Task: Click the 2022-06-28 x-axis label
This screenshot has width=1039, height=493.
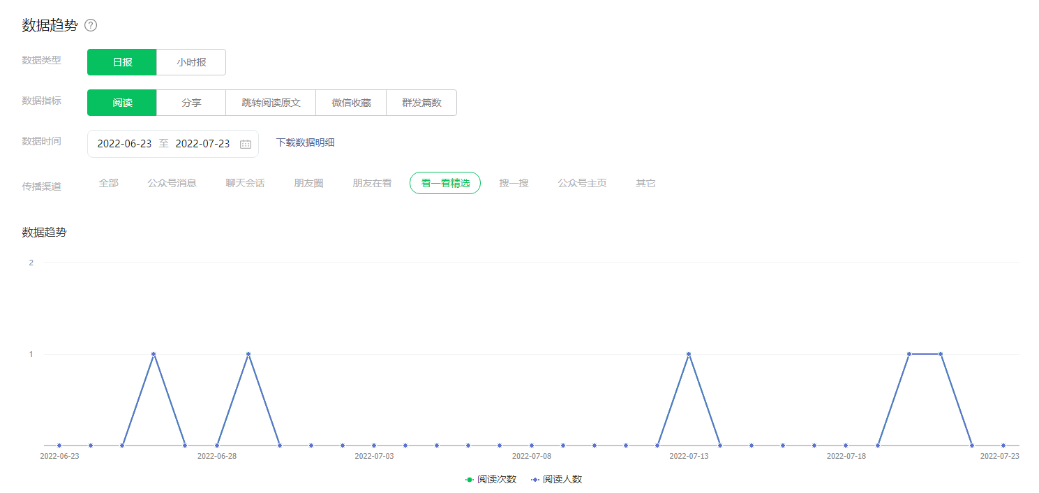Action: pyautogui.click(x=217, y=456)
